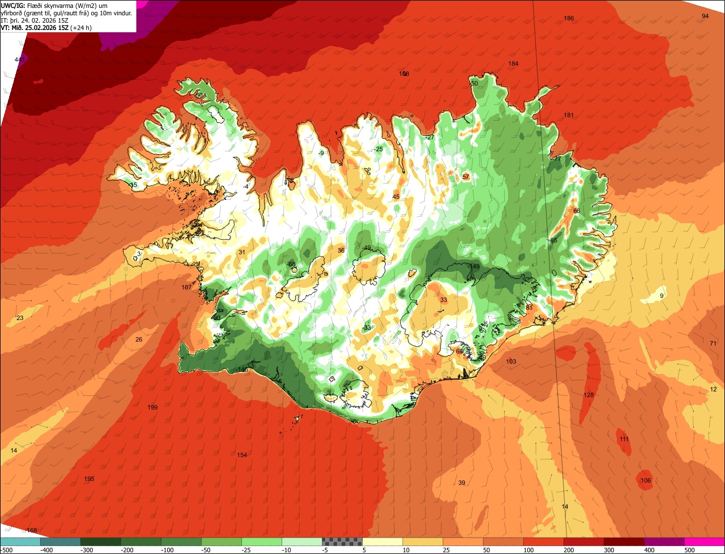This screenshot has width=725, height=554.
Task: Click the map value '26'
Action: tap(139, 339)
